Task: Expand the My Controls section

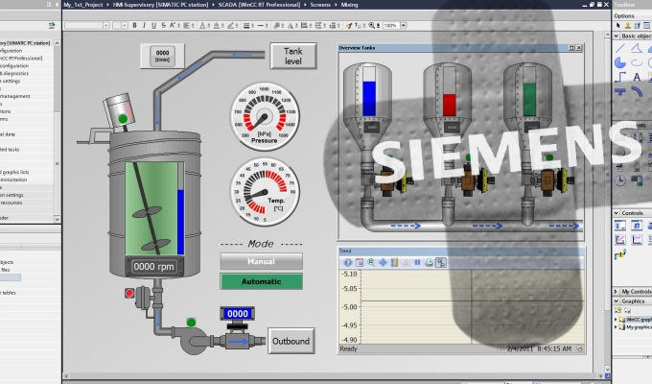Action: point(617,291)
